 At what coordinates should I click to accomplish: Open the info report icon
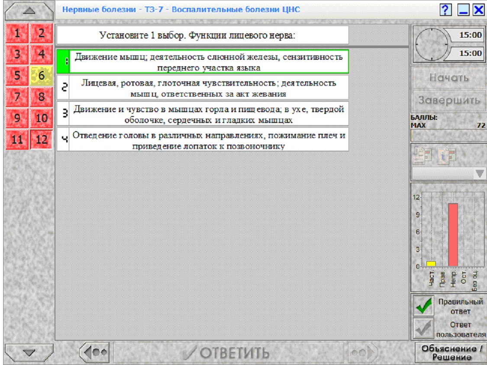[447, 155]
